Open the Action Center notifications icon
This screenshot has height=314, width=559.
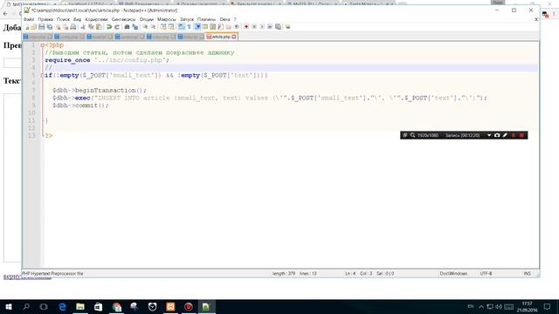tap(548, 306)
